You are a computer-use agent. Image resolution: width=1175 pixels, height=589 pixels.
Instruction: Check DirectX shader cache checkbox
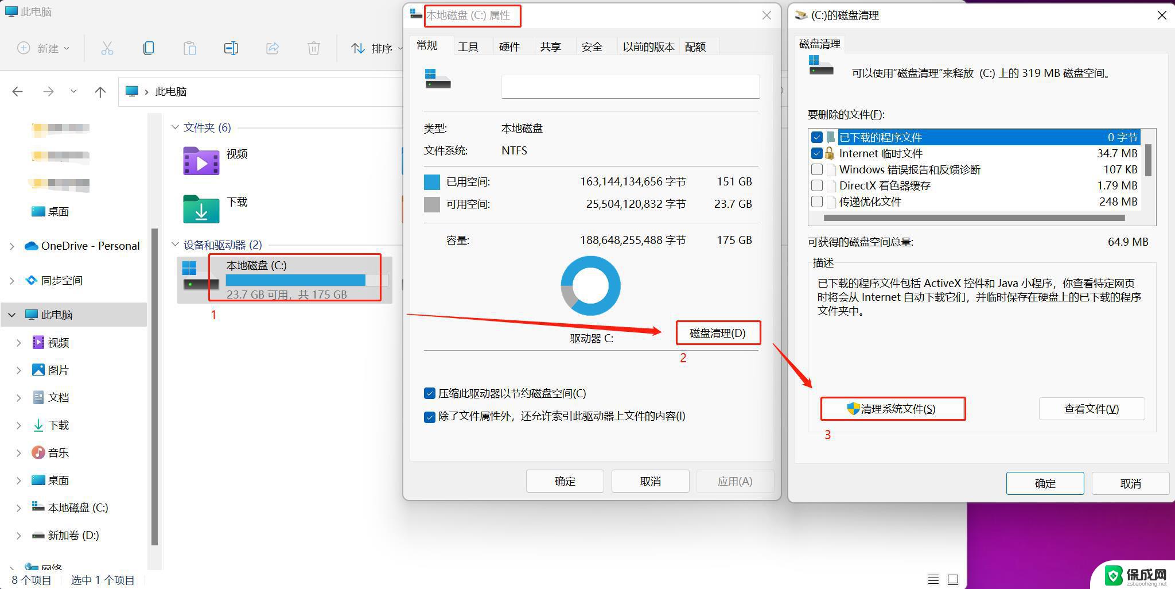pos(817,185)
